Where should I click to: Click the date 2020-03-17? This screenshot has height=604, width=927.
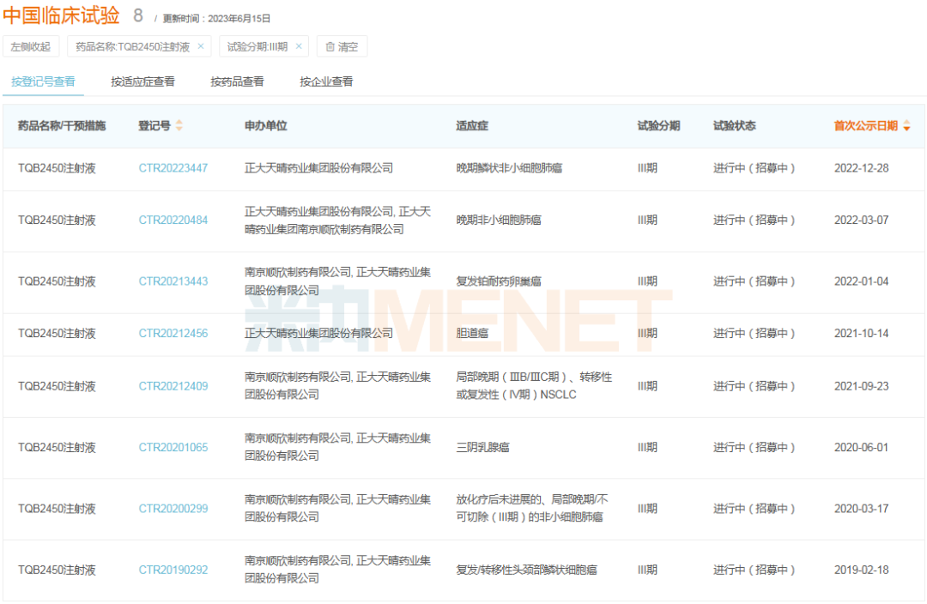pyautogui.click(x=862, y=508)
